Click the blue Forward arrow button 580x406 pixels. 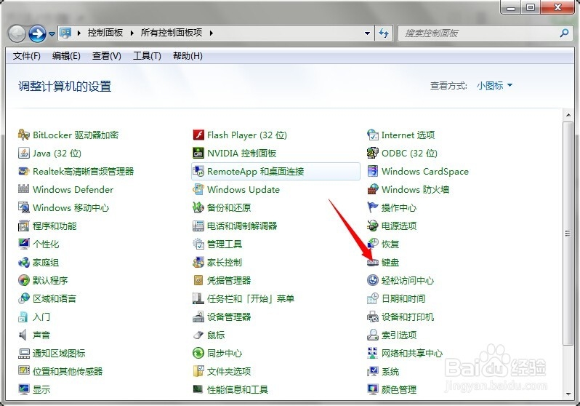point(37,33)
